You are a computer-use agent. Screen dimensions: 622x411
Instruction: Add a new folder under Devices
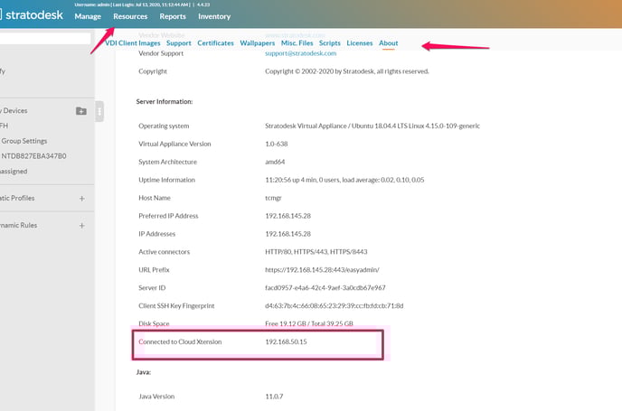click(x=81, y=111)
